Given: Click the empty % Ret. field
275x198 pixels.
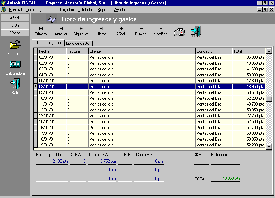Looking at the screenshot, I should (201, 161).
